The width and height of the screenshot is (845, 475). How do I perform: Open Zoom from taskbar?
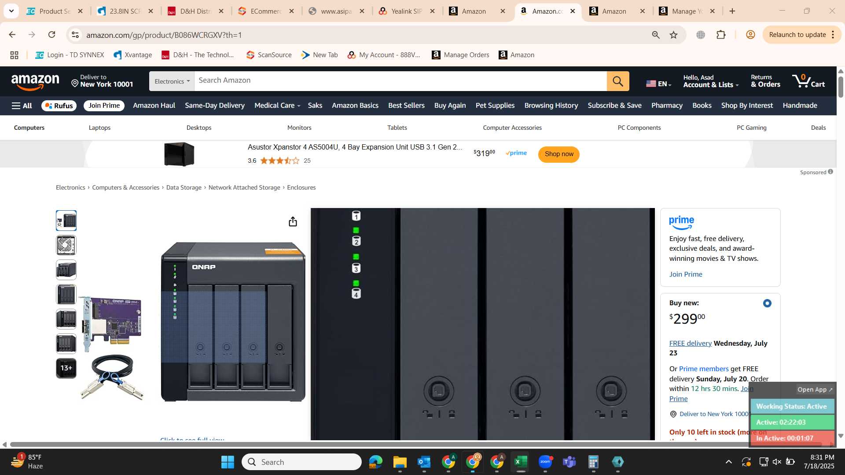(x=545, y=462)
